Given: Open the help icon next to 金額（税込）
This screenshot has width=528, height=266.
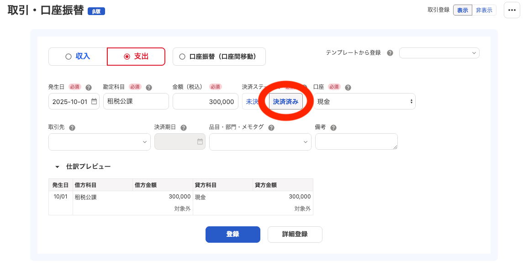Looking at the screenshot, I should [227, 87].
